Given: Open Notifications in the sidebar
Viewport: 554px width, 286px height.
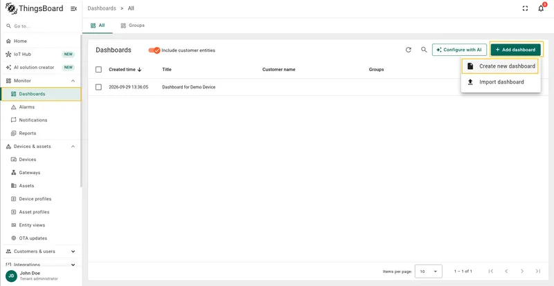Looking at the screenshot, I should (41, 120).
